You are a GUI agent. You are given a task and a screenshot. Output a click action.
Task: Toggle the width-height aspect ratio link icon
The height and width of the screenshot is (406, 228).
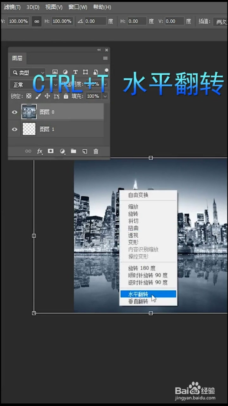point(37,21)
